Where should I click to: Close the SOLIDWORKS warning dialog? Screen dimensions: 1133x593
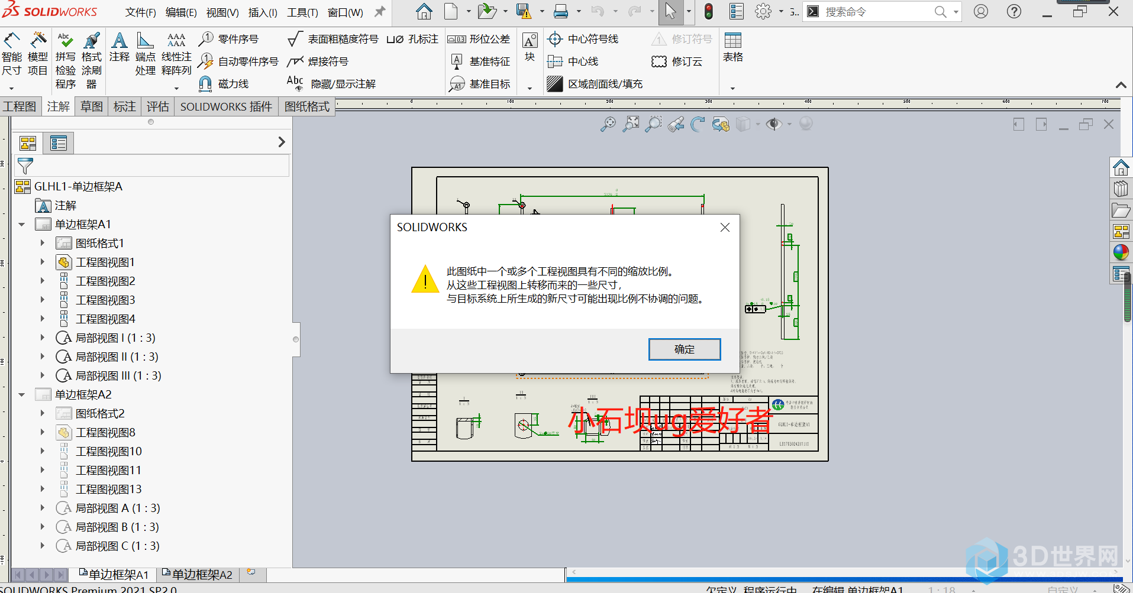[x=725, y=227]
